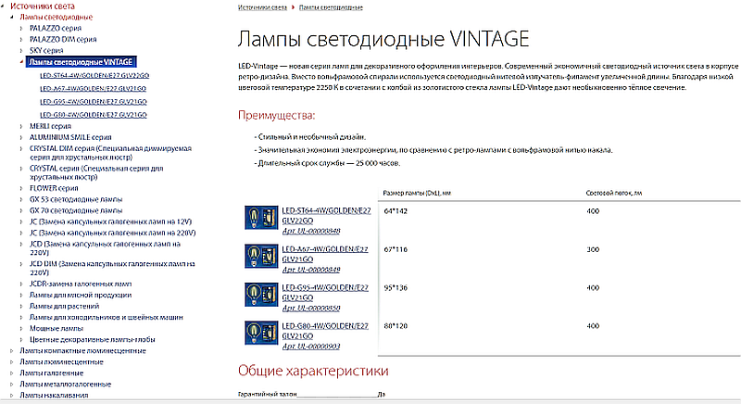Select JCD DIM tree item
Screen dimensions: 741x404
(112, 268)
